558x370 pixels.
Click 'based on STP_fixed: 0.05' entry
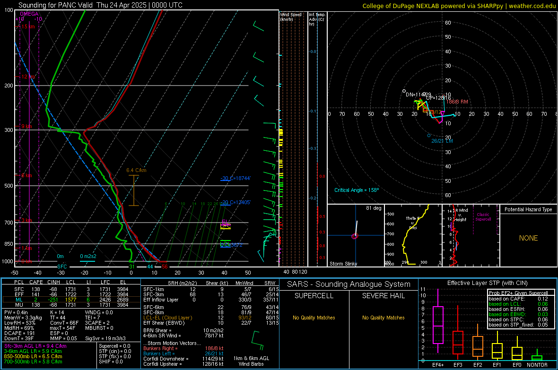[518, 325]
